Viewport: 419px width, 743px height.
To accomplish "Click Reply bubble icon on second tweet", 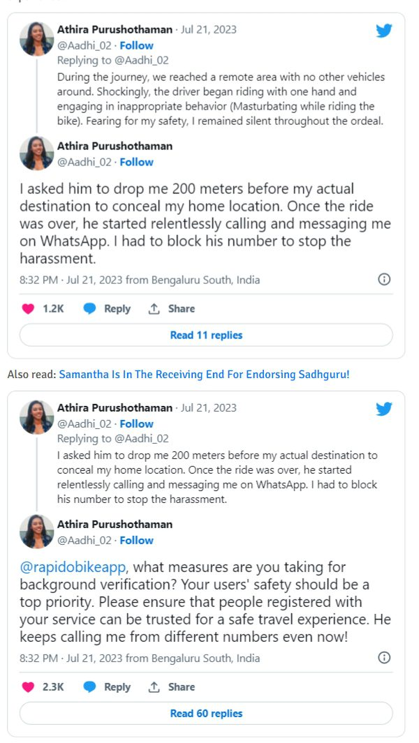I will tap(89, 687).
